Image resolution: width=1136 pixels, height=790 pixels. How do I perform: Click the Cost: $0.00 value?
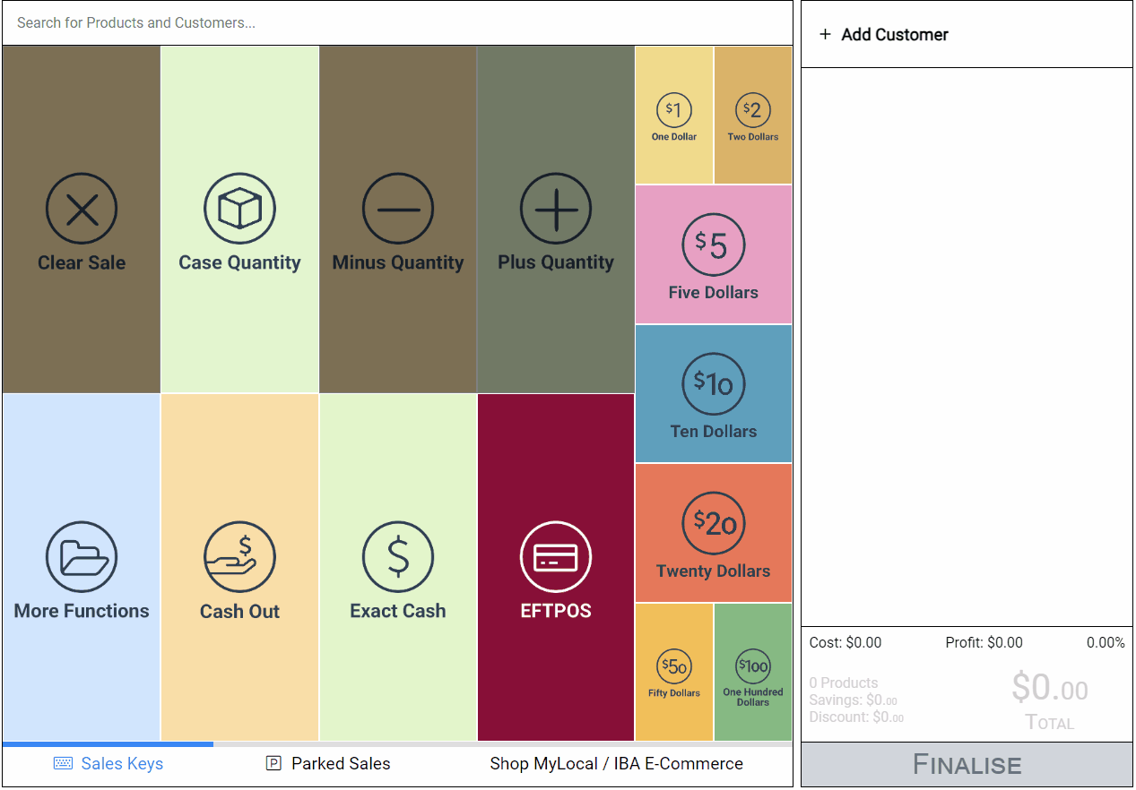(x=845, y=643)
